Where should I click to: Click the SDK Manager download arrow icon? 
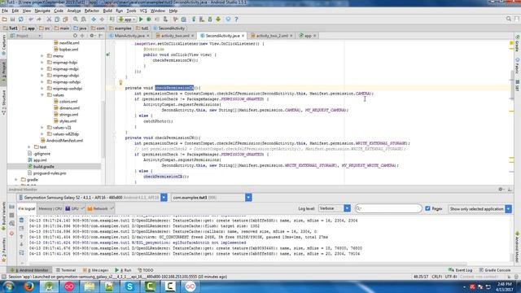(x=218, y=20)
